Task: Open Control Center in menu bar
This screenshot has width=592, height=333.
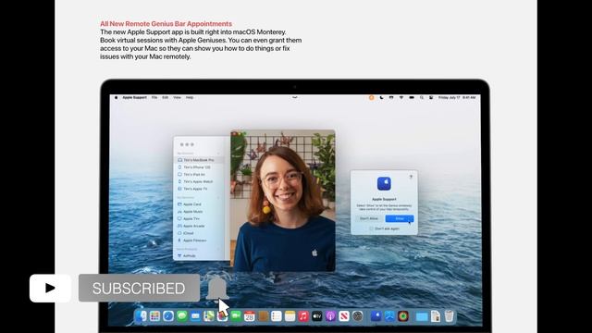Action: coord(431,97)
